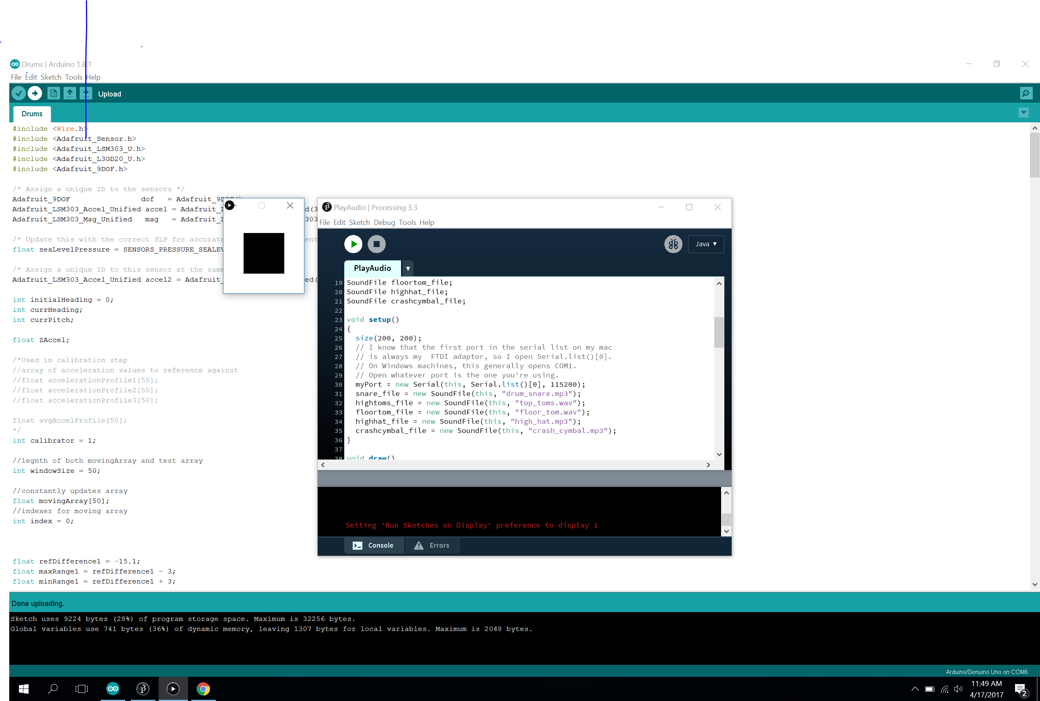Open the Arduino Serial Monitor icon
The height and width of the screenshot is (701, 1040).
pos(1026,93)
